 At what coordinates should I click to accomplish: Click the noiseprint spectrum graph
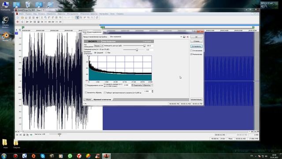pyautogui.click(x=120, y=68)
